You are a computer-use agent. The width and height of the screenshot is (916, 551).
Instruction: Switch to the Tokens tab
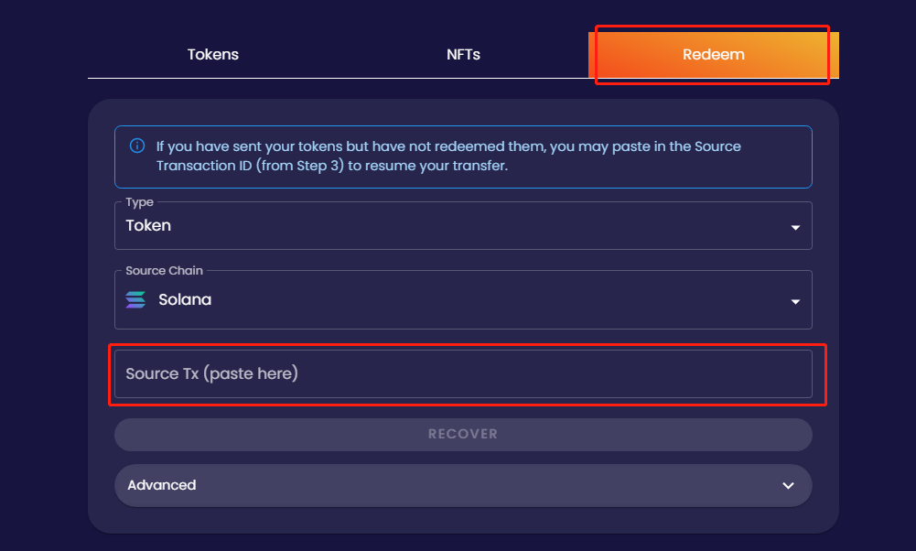click(x=212, y=54)
